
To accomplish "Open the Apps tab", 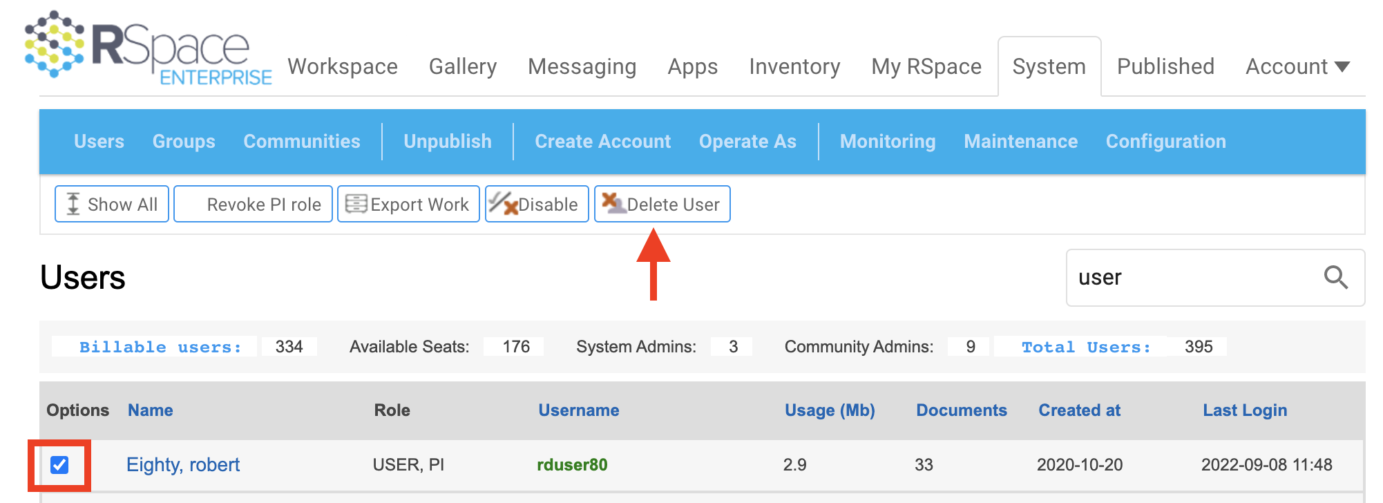I will coord(693,66).
